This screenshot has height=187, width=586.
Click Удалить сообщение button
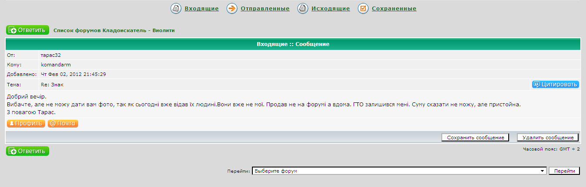[548, 138]
